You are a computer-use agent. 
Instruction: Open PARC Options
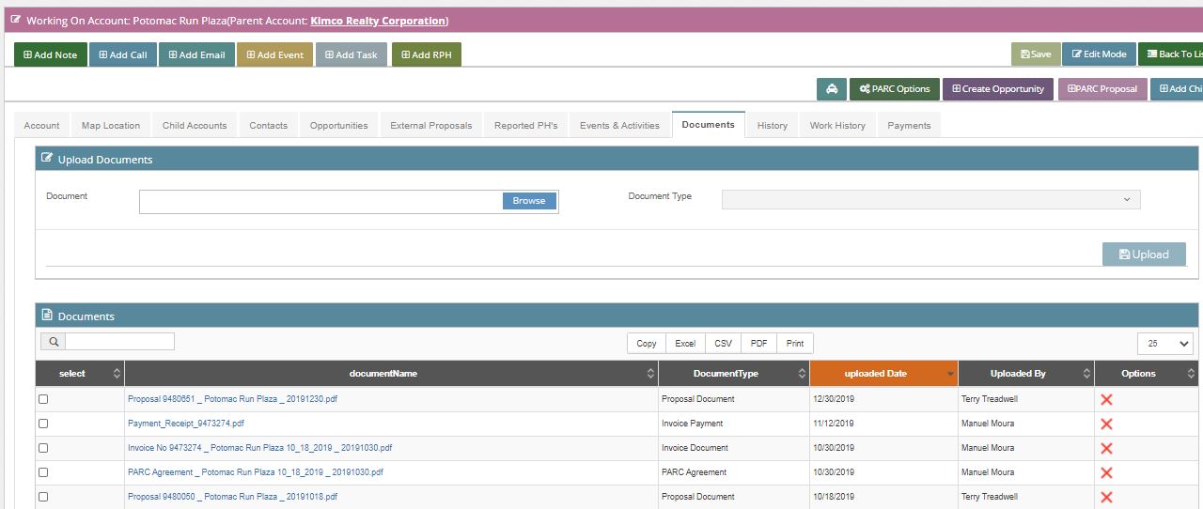894,89
